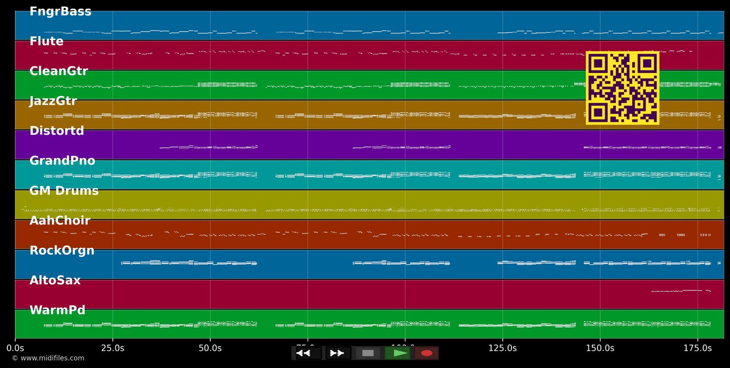730x368 pixels.
Task: Select the JazzGtr track label
Action: click(53, 101)
